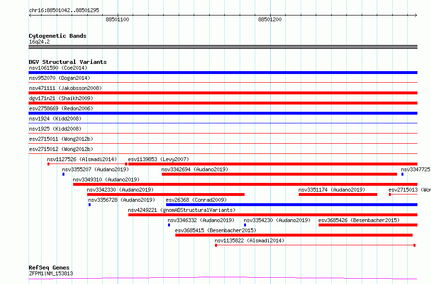Click the blue bar under nsv1061590
This screenshot has height=284, width=431.
click(x=223, y=73)
